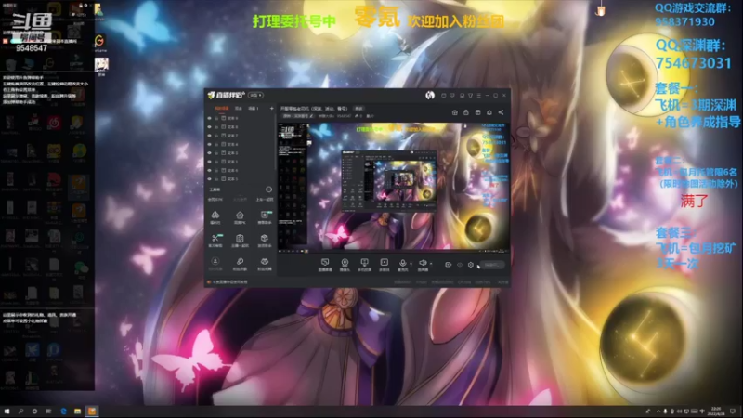Screen dimensions: 743x418
Task: Expand the microphone options arrow
Action: coord(411,264)
